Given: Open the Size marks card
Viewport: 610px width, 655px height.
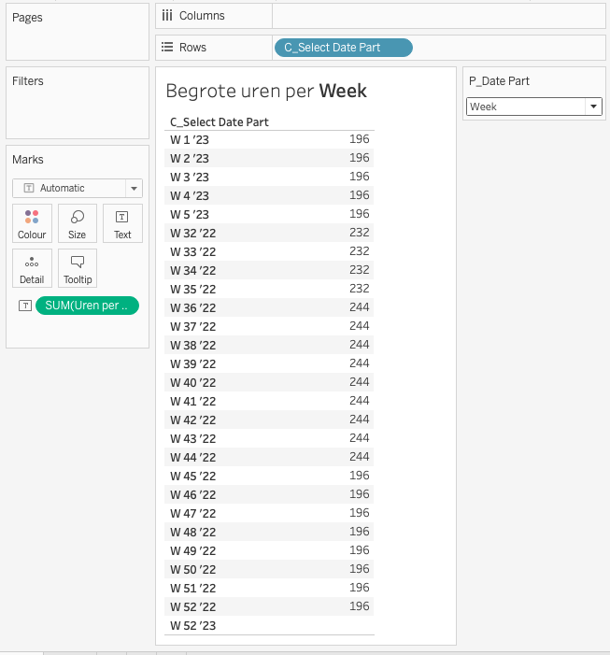Looking at the screenshot, I should pos(77,223).
